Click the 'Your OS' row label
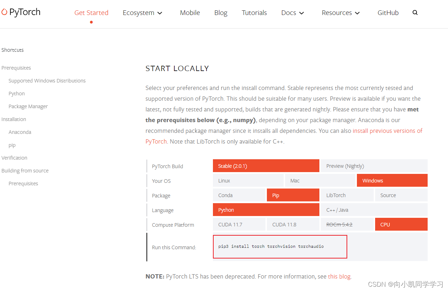The height and width of the screenshot is (291, 448). pos(161,181)
